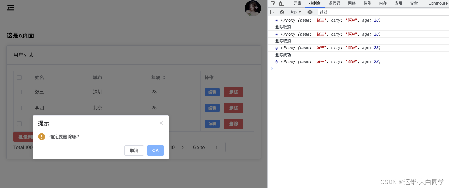Expand the second Proxy object log entry
Image resolution: width=449 pixels, height=188 pixels.
click(x=281, y=34)
